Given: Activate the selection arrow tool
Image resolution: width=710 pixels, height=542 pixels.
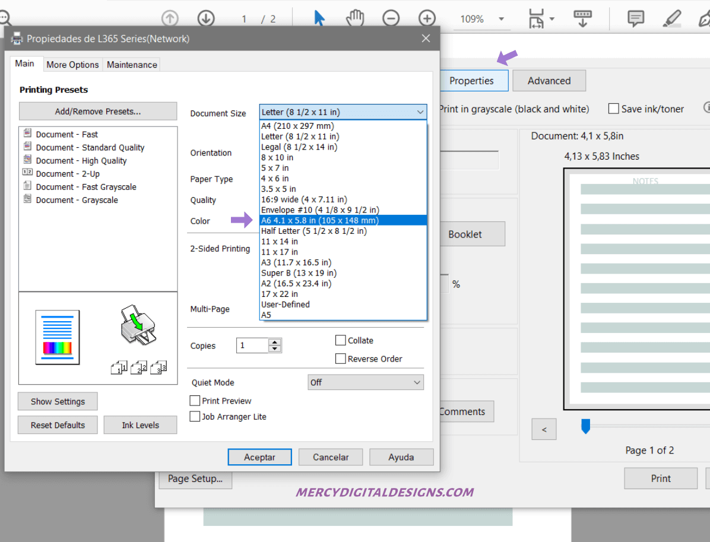Looking at the screenshot, I should (x=319, y=18).
